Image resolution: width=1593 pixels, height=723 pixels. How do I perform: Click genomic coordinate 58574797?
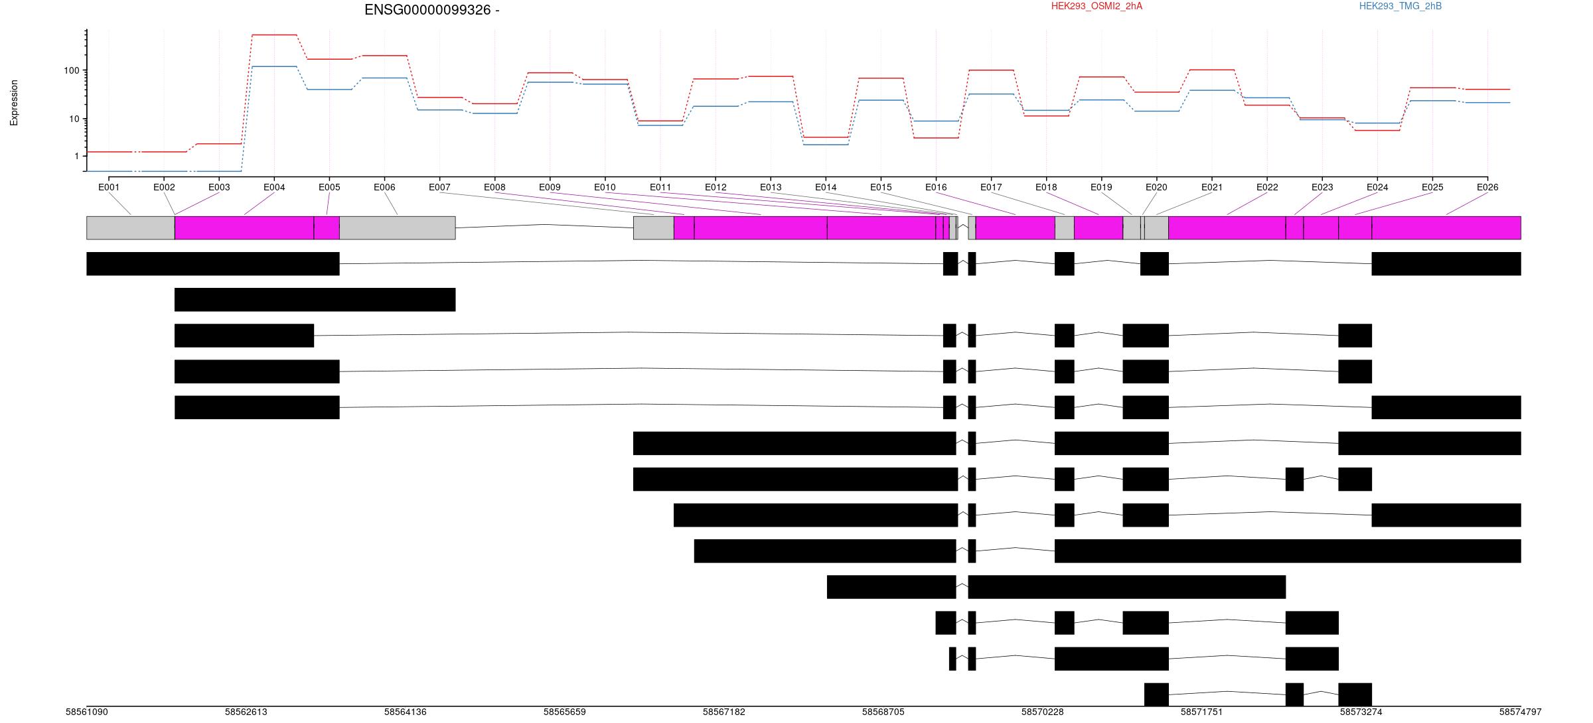pos(1520,712)
